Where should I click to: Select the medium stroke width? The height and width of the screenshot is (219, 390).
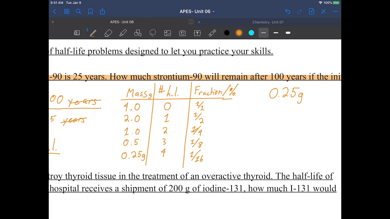[x=276, y=33]
